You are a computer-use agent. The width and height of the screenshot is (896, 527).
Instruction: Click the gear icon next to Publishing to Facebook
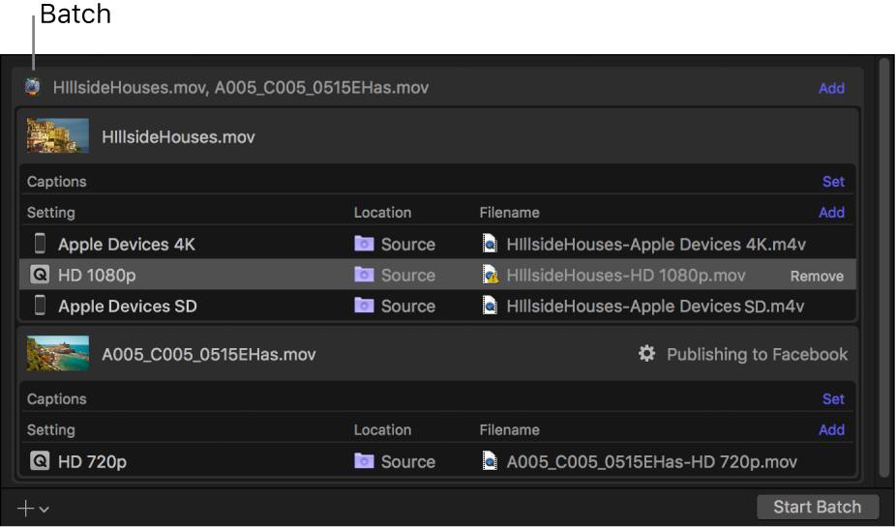[646, 355]
